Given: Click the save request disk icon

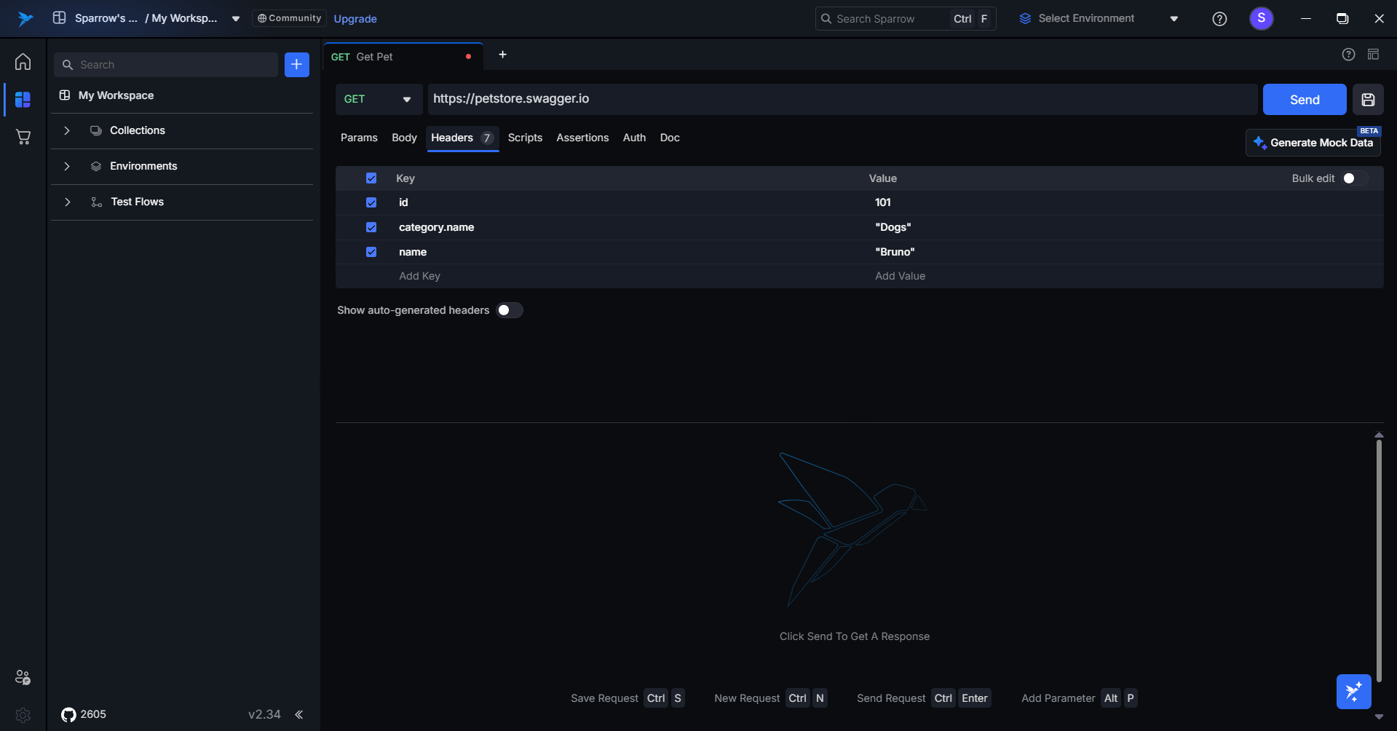Looking at the screenshot, I should (x=1368, y=100).
